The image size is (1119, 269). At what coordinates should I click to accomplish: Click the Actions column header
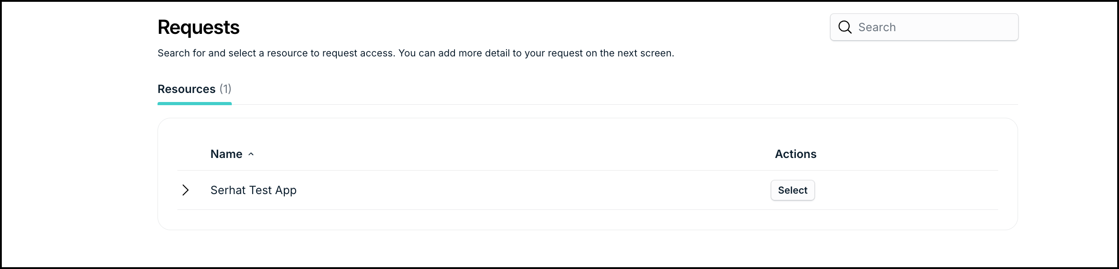tap(795, 154)
